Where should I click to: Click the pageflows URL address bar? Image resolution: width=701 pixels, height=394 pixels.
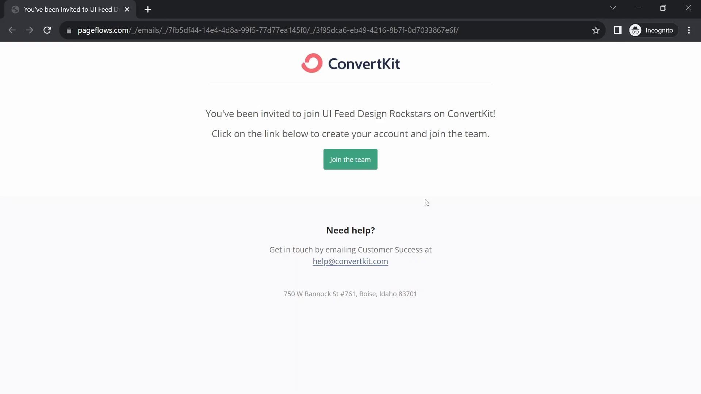[268, 30]
